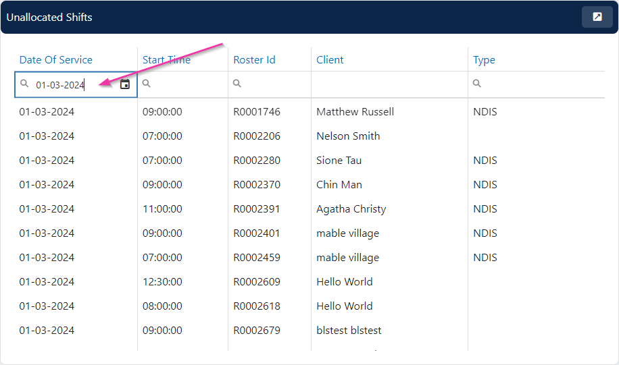This screenshot has height=365, width=619.
Task: Click Hello World in row R0002609
Action: click(x=344, y=282)
